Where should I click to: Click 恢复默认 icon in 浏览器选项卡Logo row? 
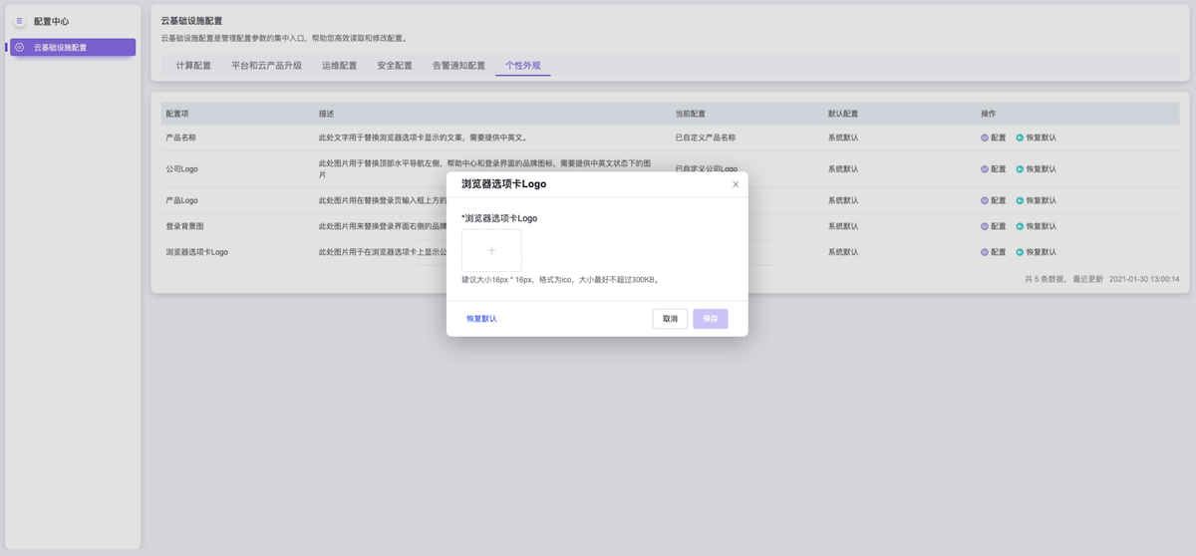point(1020,252)
